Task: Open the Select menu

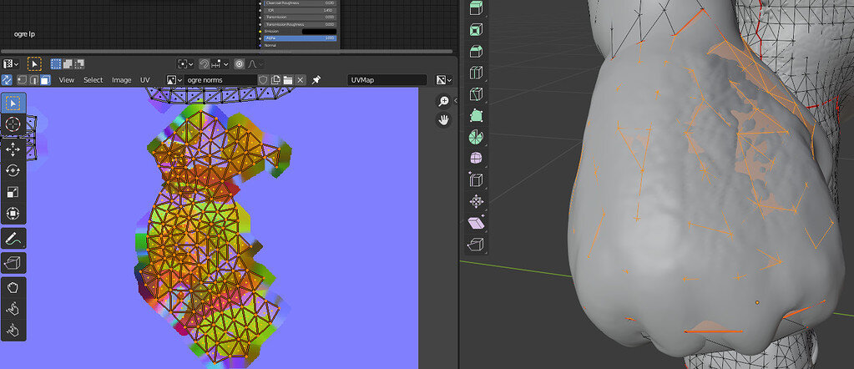Action: [93, 80]
